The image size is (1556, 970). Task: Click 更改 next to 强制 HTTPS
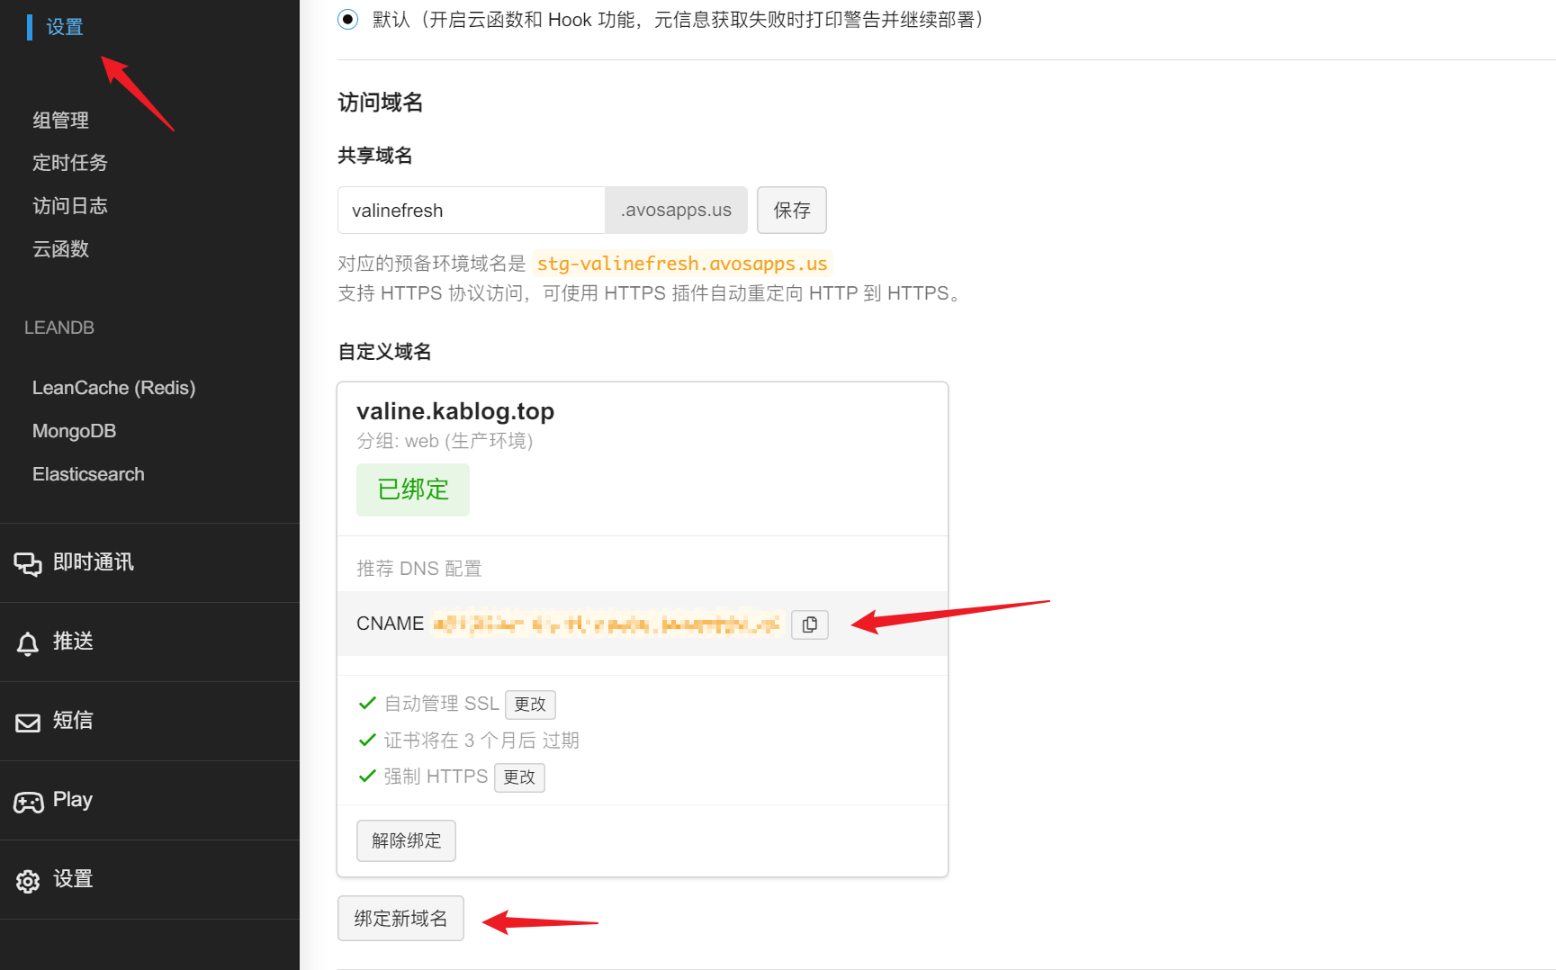coord(519,777)
